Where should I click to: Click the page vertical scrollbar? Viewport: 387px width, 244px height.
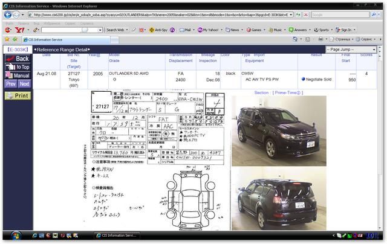tap(380, 138)
